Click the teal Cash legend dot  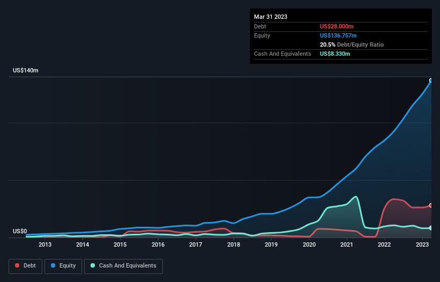coord(93,265)
